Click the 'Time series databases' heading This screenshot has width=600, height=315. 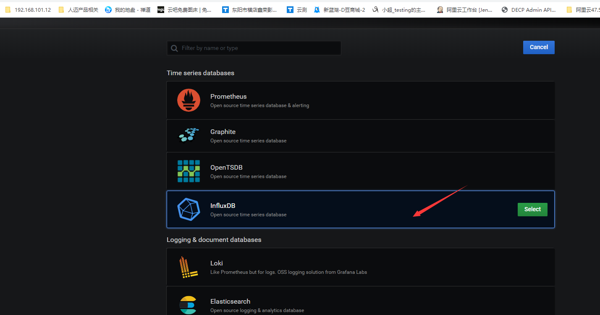click(x=200, y=73)
